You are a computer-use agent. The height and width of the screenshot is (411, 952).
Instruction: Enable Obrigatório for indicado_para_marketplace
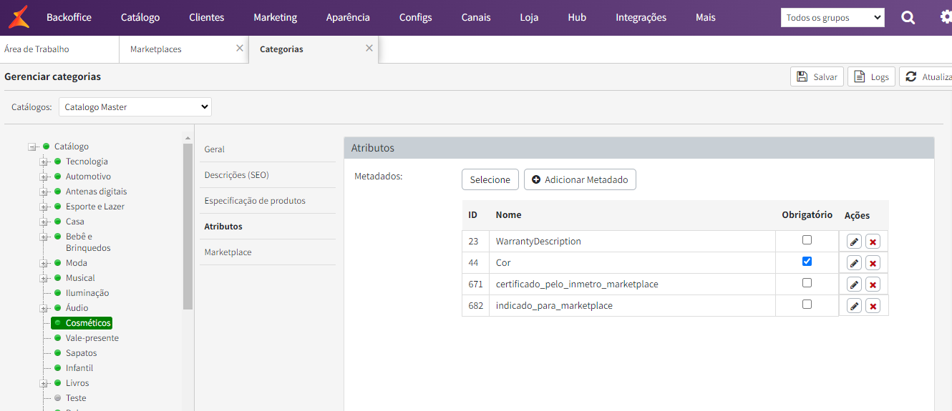tap(807, 304)
